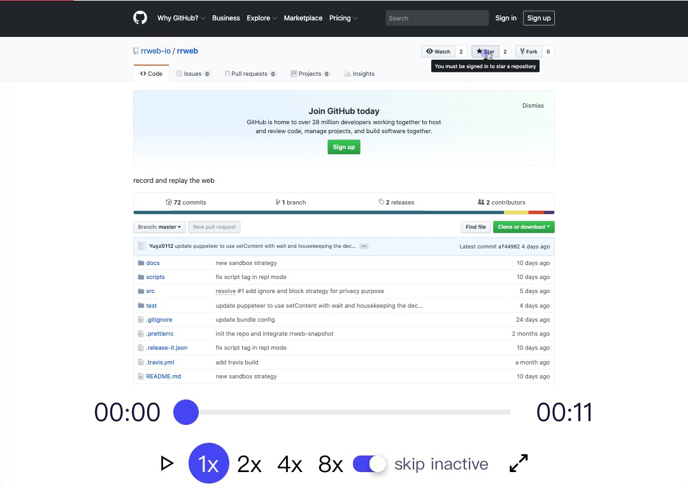Open the latest commit hash af44982

point(509,247)
